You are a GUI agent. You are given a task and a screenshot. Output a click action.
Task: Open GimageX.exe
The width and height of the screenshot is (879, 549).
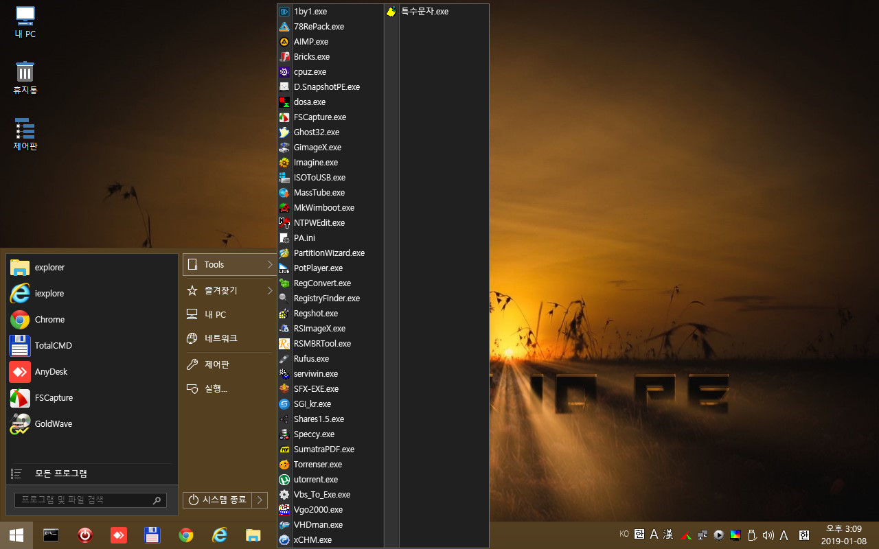(x=330, y=148)
